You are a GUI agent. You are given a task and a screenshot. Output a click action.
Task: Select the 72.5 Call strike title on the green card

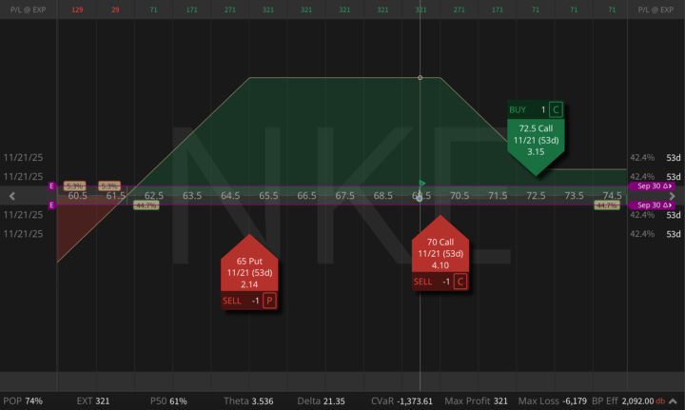tap(536, 128)
